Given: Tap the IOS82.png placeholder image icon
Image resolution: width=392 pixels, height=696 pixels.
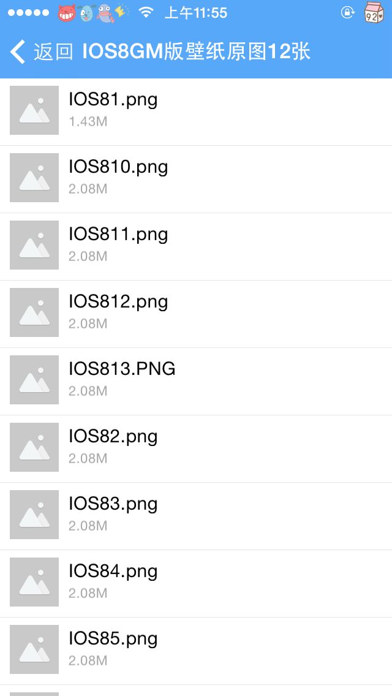Looking at the screenshot, I should (x=34, y=447).
